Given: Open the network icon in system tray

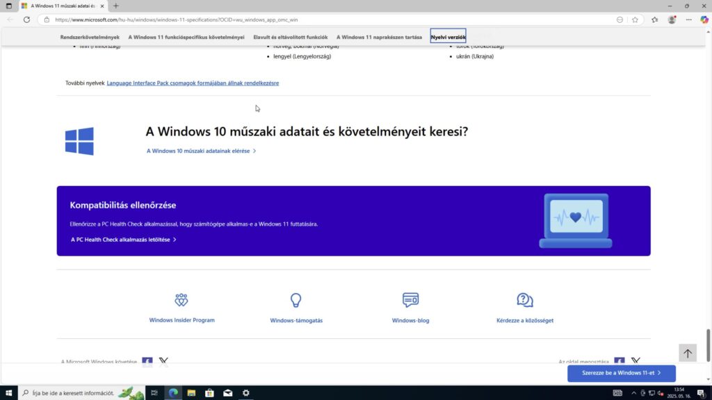Looking at the screenshot, I should (652, 393).
